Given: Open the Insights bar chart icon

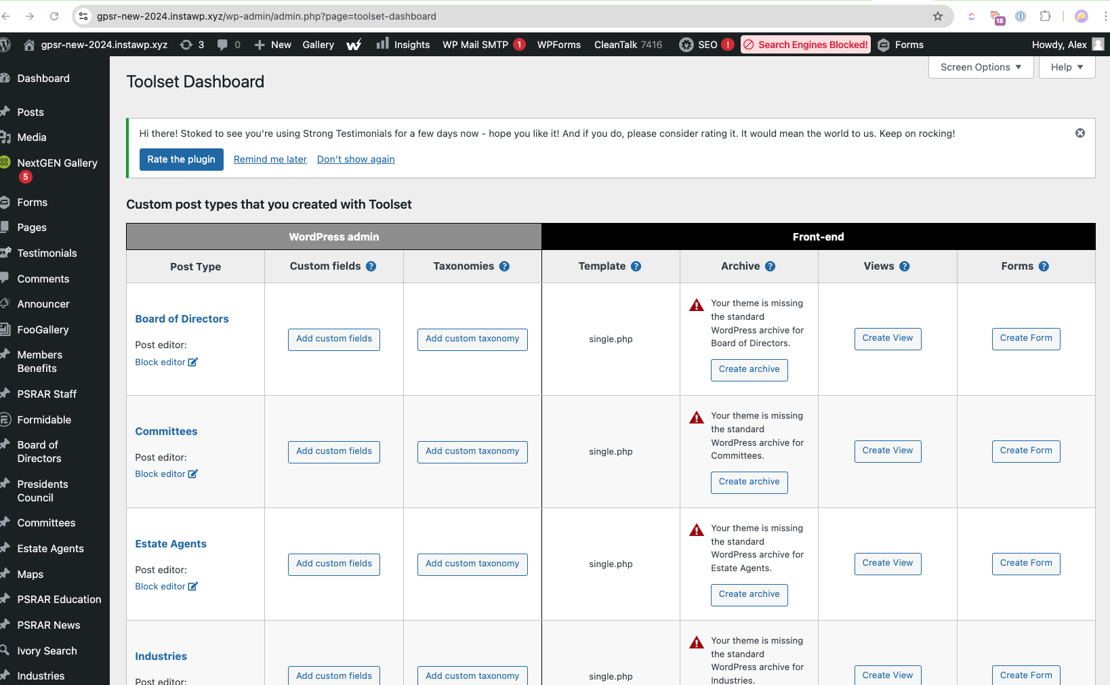Looking at the screenshot, I should pyautogui.click(x=383, y=44).
